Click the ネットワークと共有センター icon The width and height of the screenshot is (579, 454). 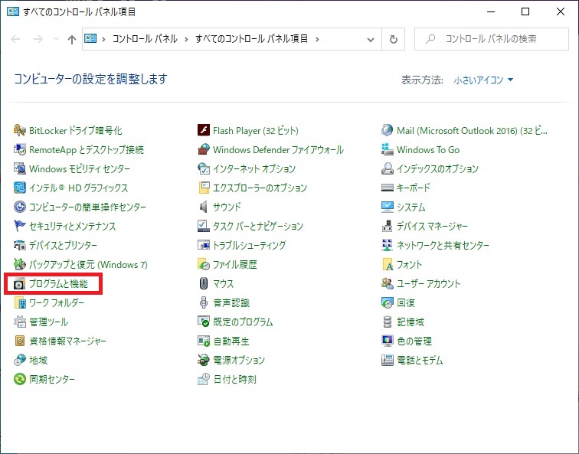click(x=387, y=245)
